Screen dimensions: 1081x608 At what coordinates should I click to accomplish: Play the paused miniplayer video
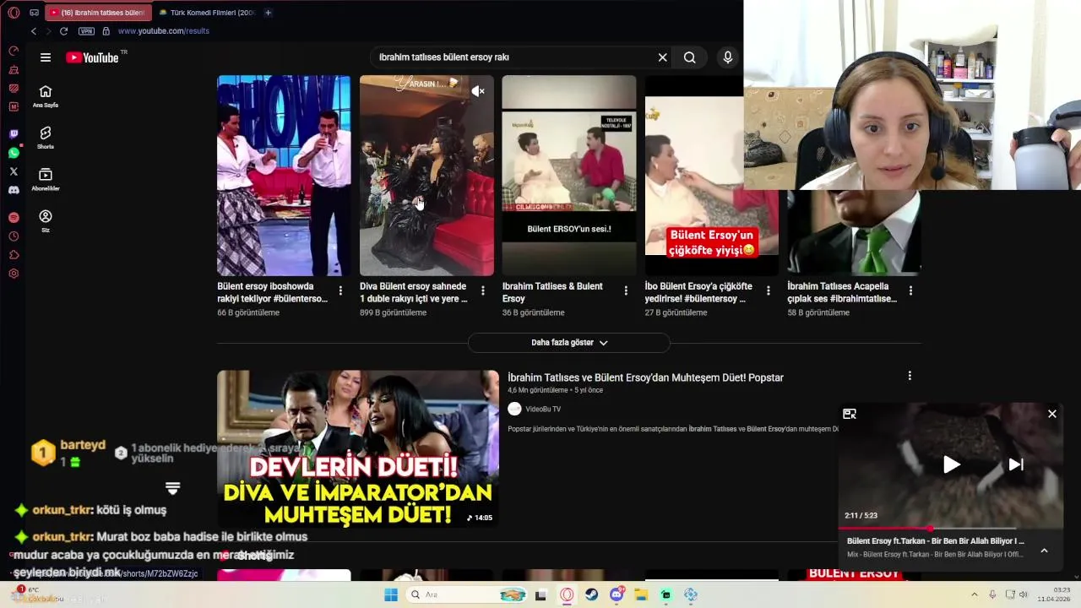(951, 464)
